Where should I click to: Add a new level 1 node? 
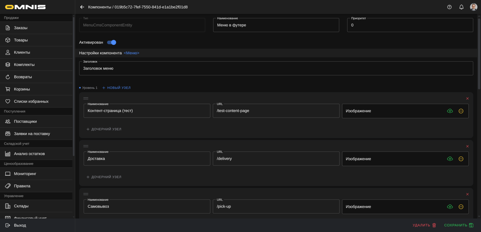116,88
